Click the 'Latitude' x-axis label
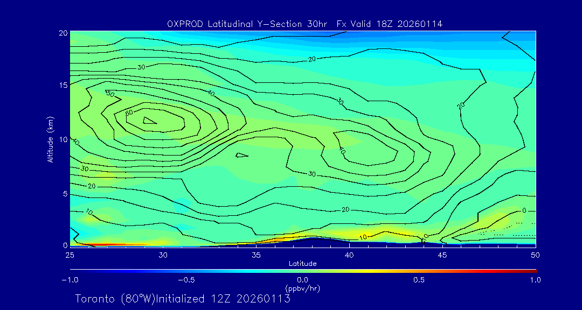This screenshot has height=310, width=582. [302, 264]
